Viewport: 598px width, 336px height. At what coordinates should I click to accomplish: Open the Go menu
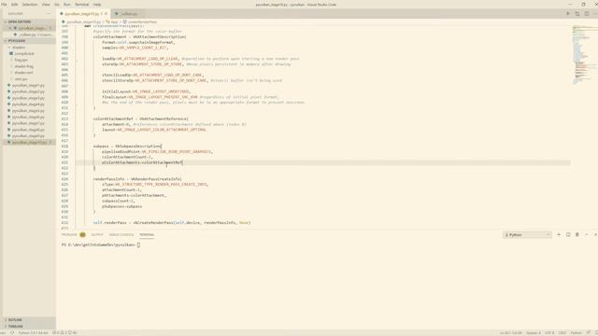57,5
